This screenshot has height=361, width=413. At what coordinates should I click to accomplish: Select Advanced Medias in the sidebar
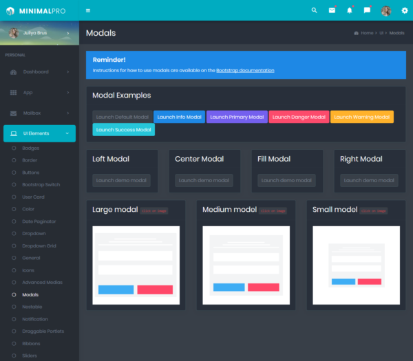[42, 283]
